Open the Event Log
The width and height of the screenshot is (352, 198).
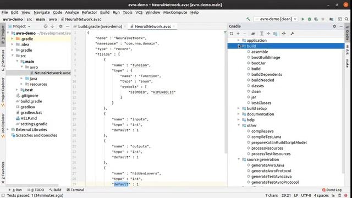pyautogui.click(x=332, y=190)
